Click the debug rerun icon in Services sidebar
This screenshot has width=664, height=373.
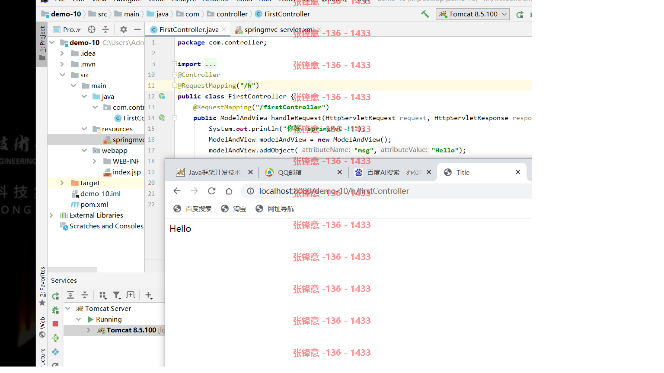(55, 310)
